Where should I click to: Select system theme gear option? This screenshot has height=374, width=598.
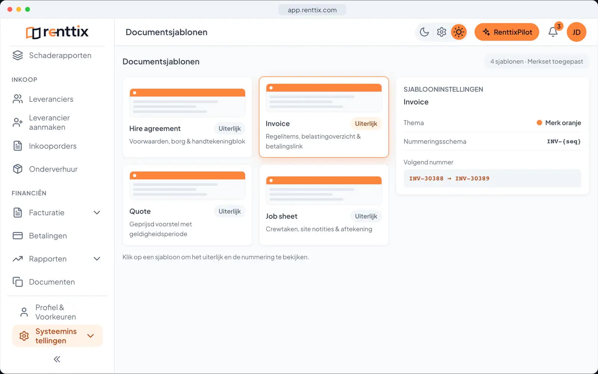click(441, 32)
